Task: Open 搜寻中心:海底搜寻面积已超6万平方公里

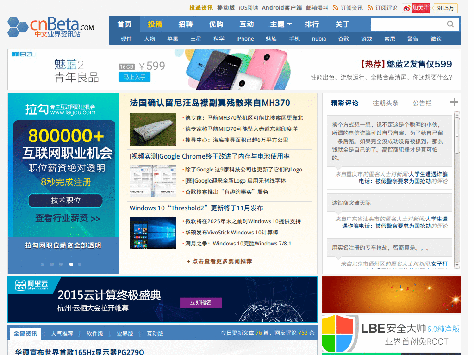Action: [237, 140]
